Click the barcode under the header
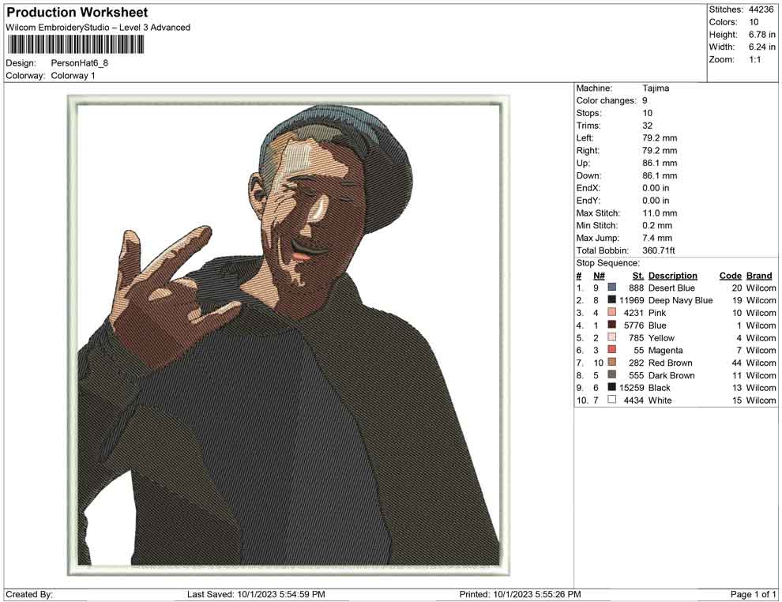Image resolution: width=782 pixels, height=602 pixels. (75, 45)
